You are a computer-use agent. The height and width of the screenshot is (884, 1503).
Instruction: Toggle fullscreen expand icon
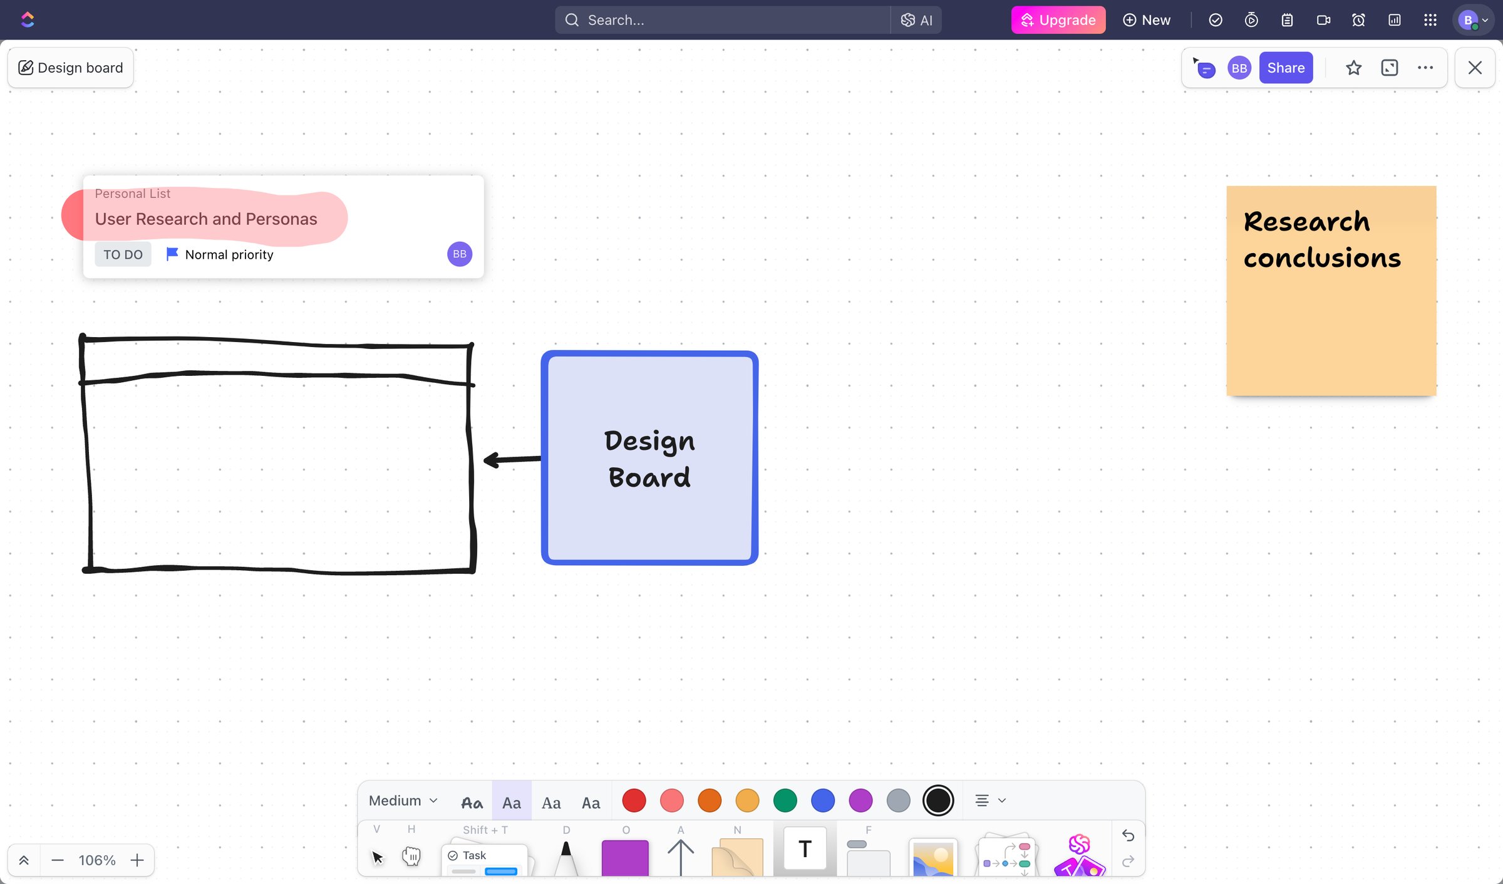pyautogui.click(x=1389, y=68)
